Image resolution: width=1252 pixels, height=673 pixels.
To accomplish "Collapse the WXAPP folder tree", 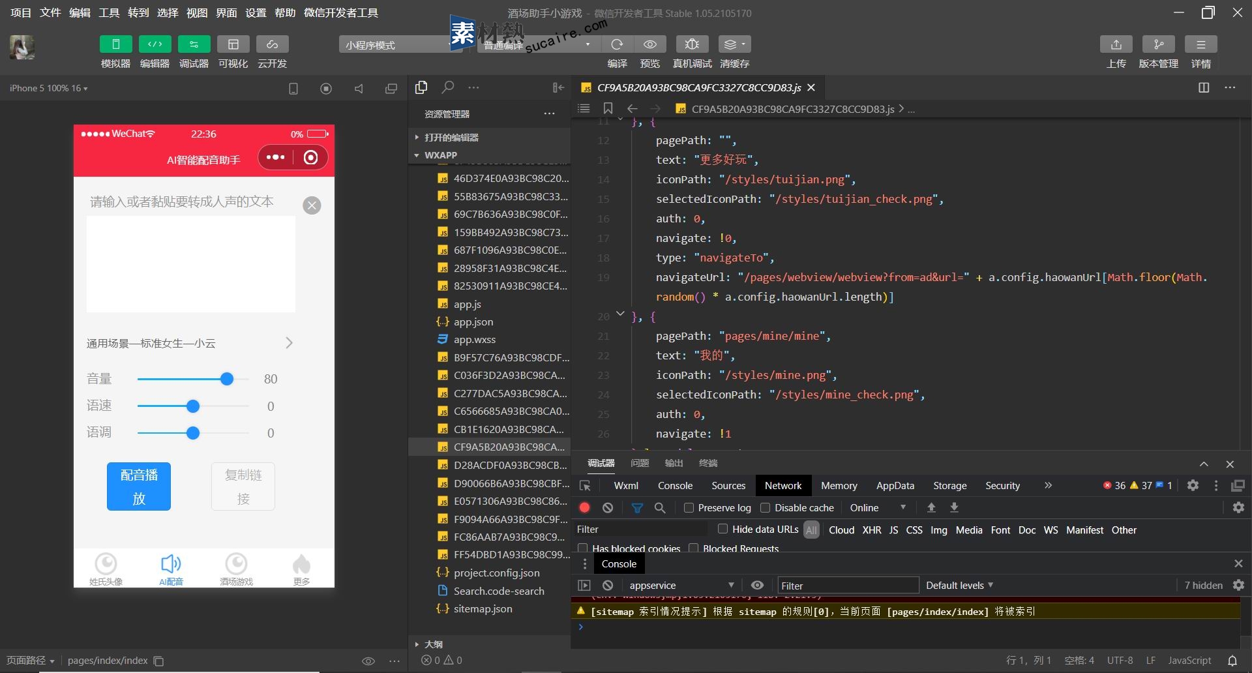I will 441,155.
